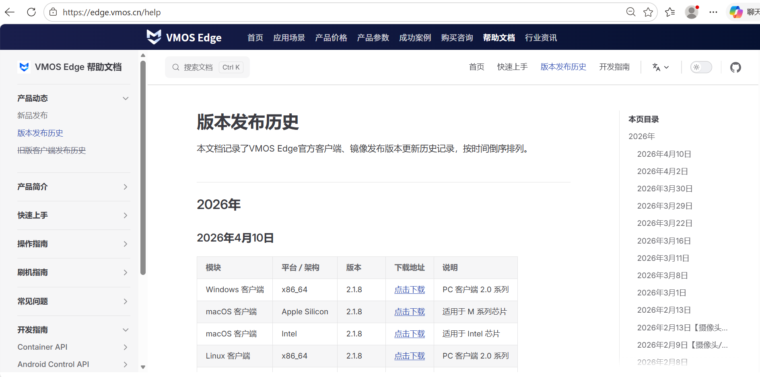This screenshot has width=760, height=377.
Task: Open 帮助文档 in top navigation
Action: 499,37
